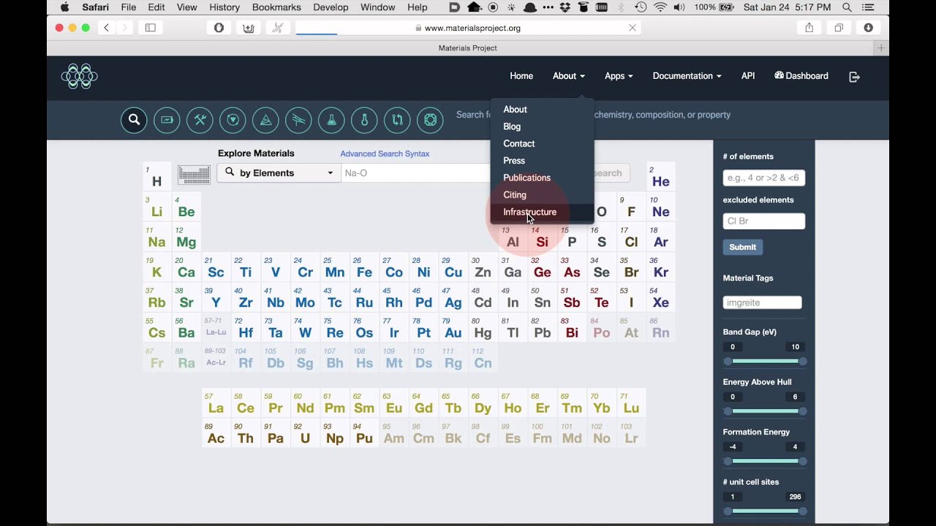Adjust the Formation Energy slider
The image size is (936, 526).
coord(765,461)
